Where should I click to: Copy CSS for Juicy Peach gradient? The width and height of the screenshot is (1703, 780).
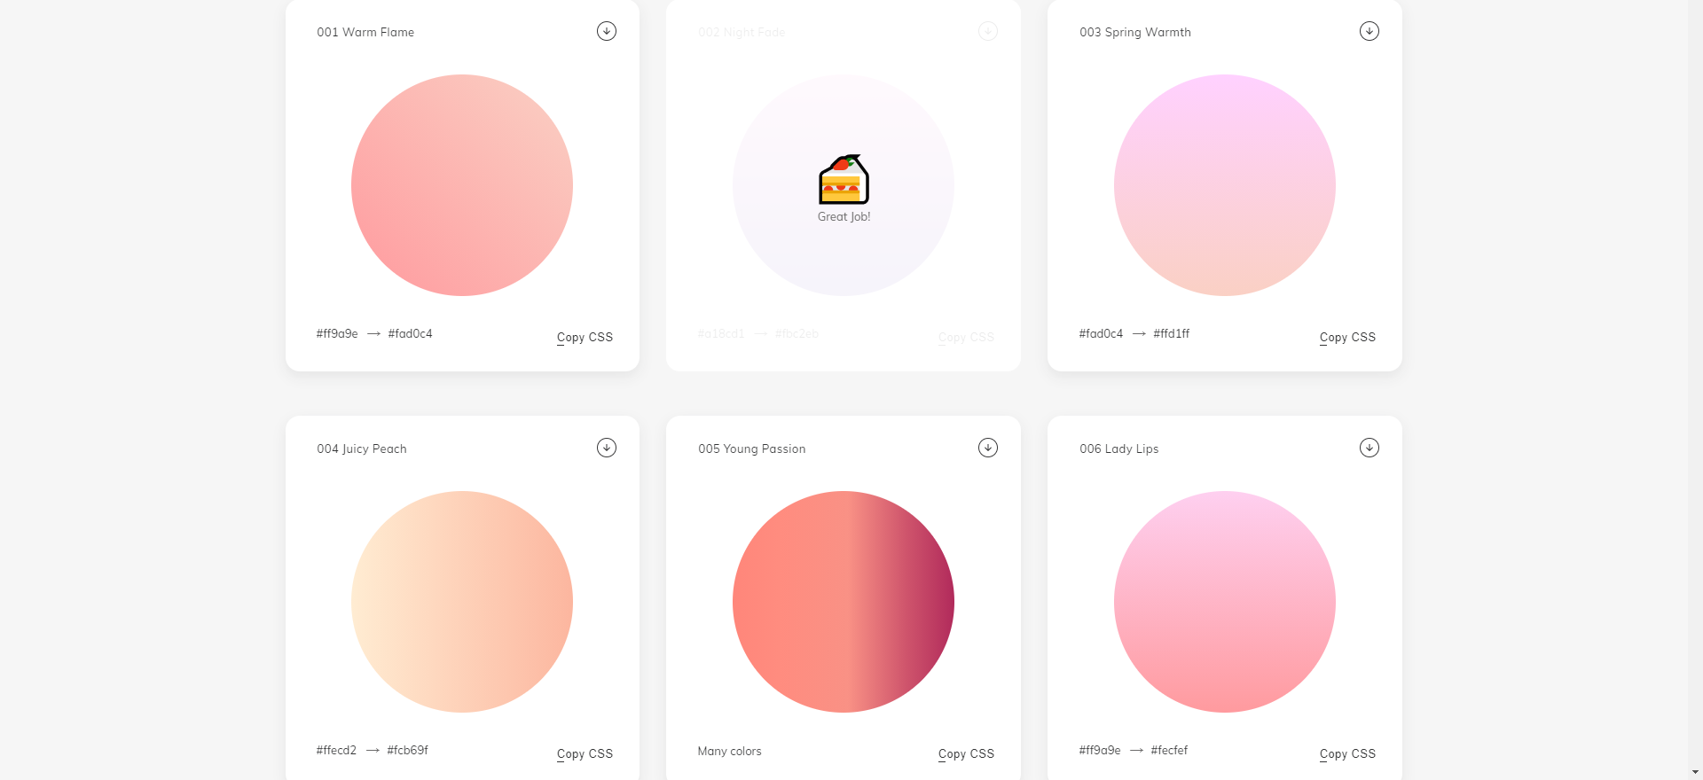585,754
